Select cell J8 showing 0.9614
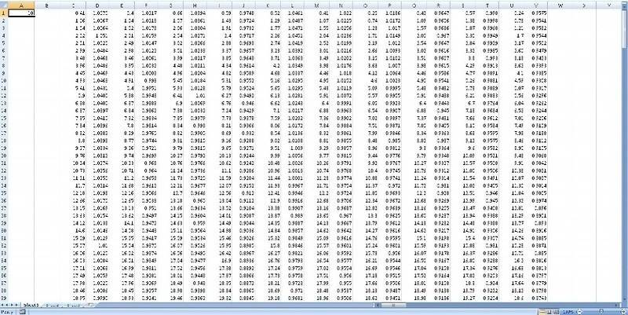Image resolution: width=628 pixels, height=315 pixels. point(243,65)
